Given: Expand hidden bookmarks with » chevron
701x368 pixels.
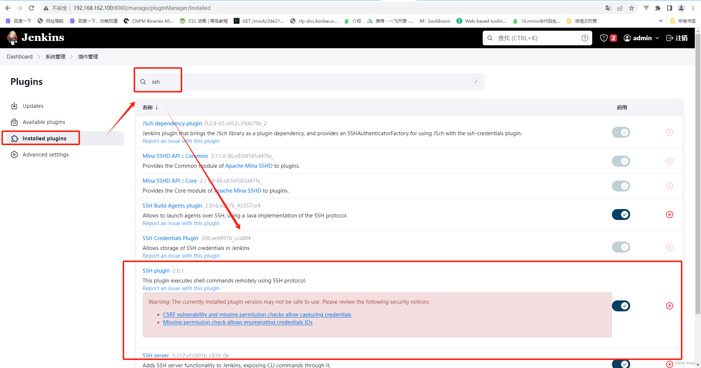Looking at the screenshot, I should pos(660,21).
